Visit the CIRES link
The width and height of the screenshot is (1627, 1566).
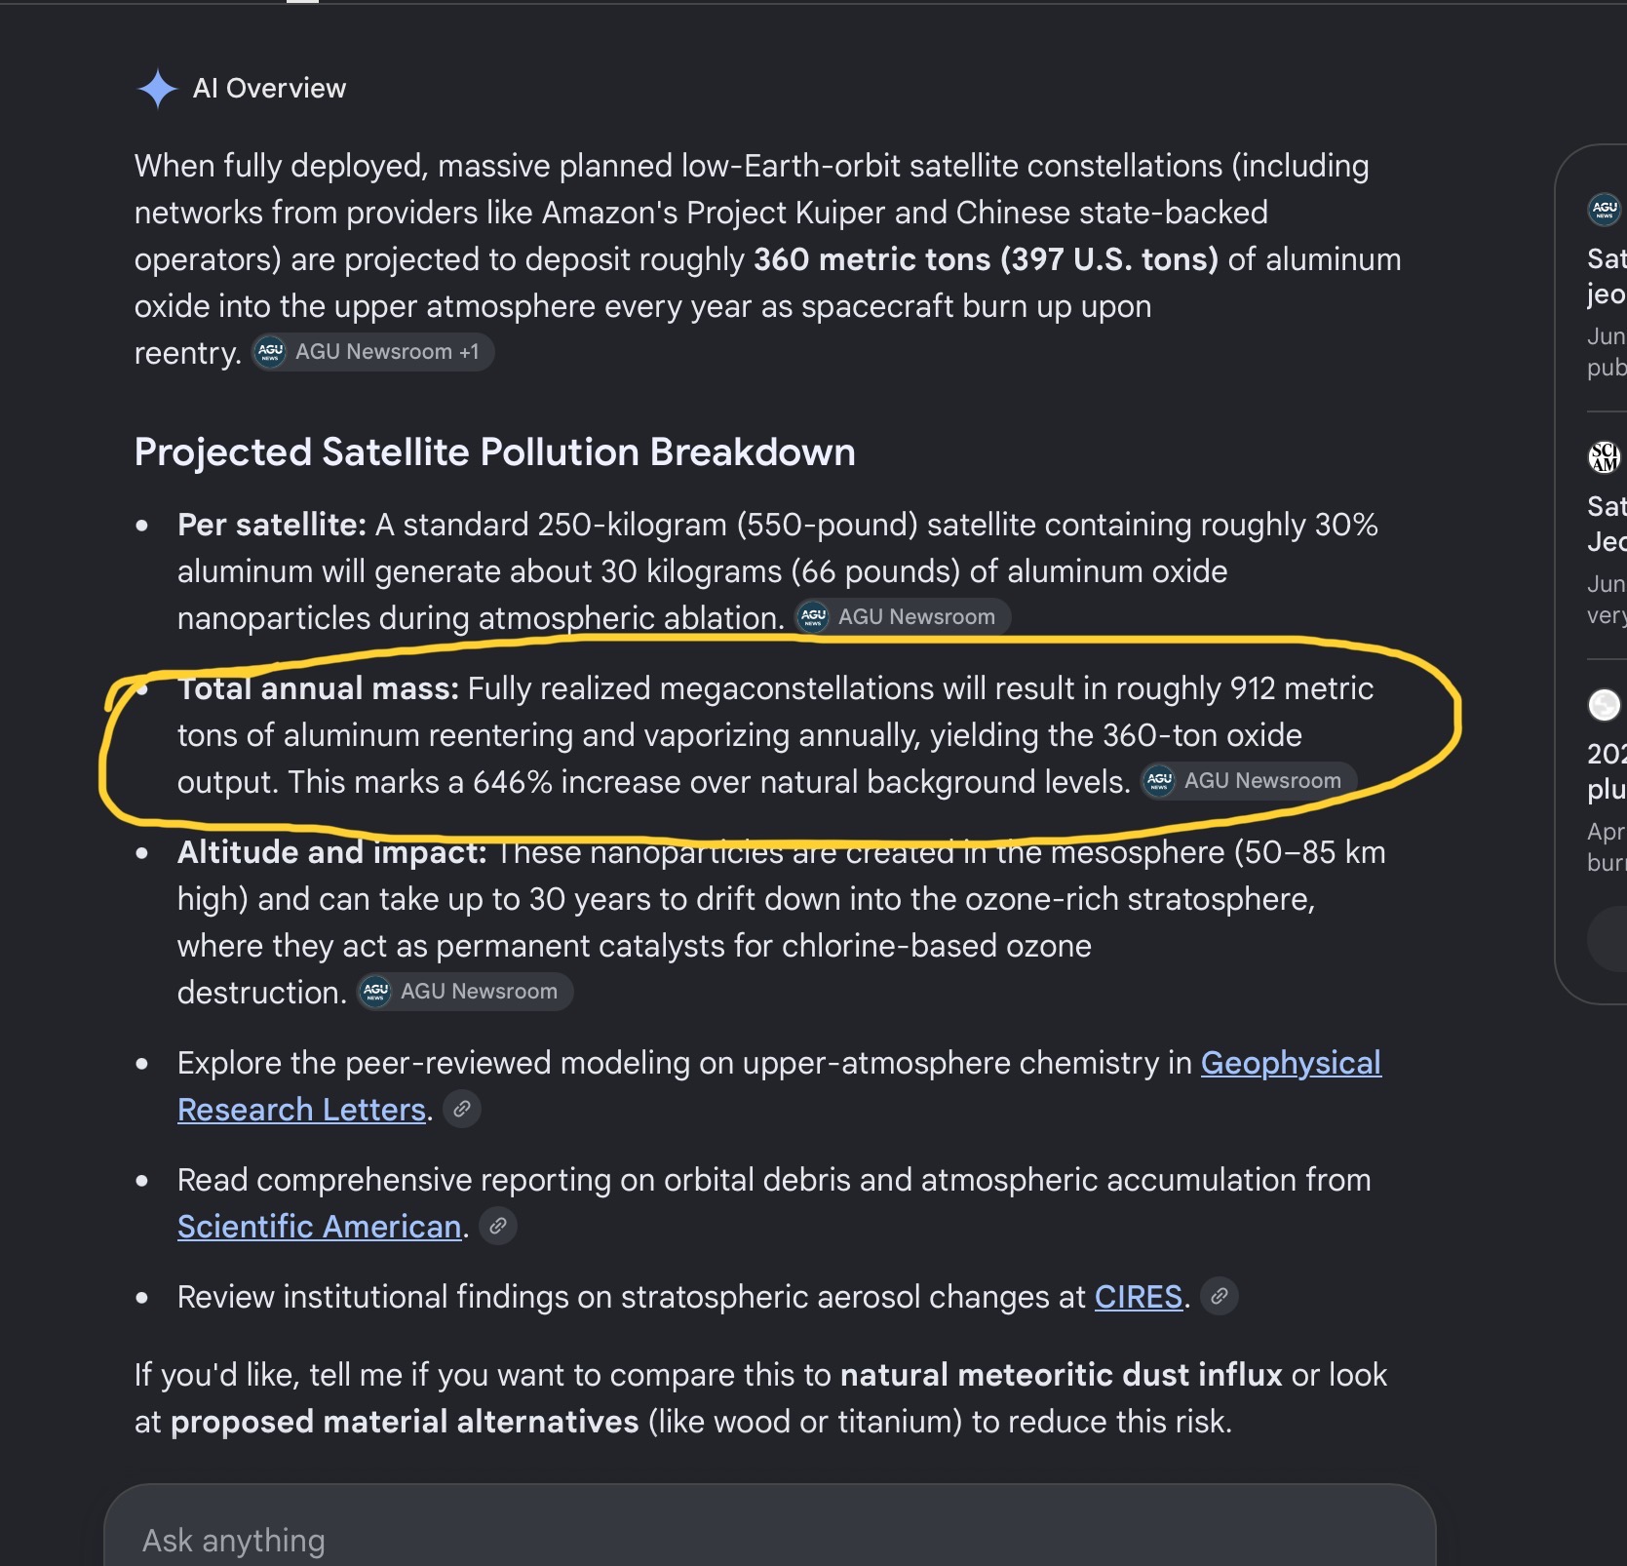(1138, 1297)
